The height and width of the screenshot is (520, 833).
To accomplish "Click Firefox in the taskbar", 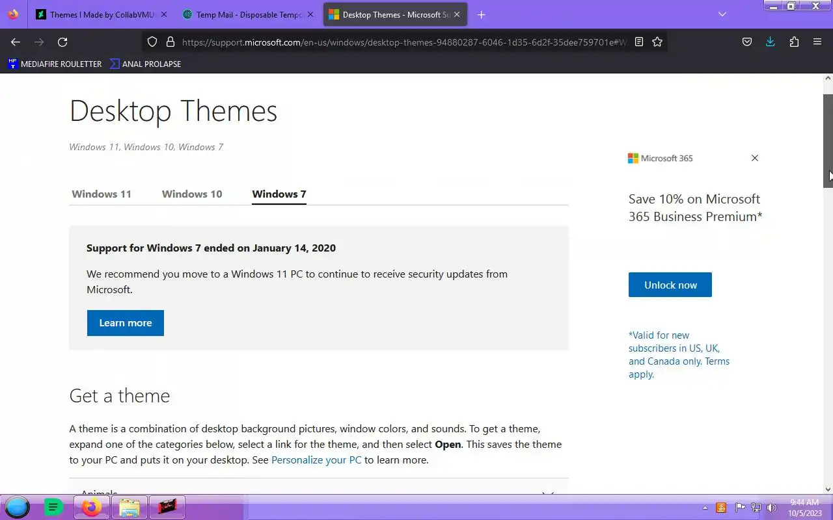I will click(92, 507).
